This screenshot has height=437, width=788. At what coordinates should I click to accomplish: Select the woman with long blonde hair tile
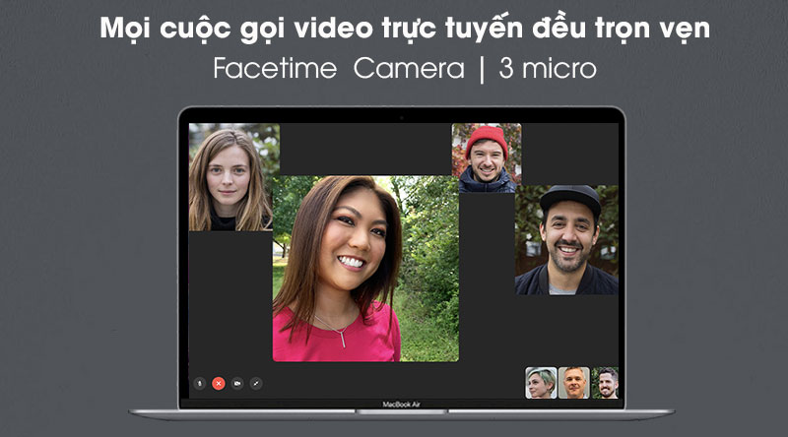(x=230, y=177)
